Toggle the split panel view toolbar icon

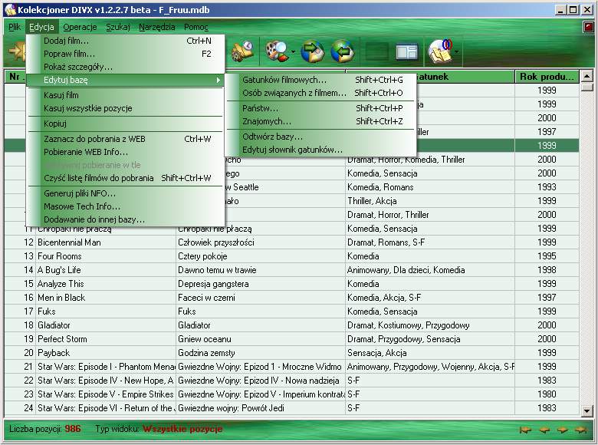406,51
